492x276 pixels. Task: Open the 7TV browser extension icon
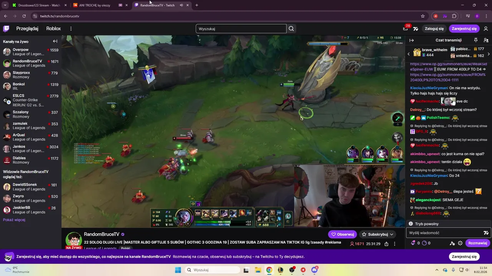(445, 16)
